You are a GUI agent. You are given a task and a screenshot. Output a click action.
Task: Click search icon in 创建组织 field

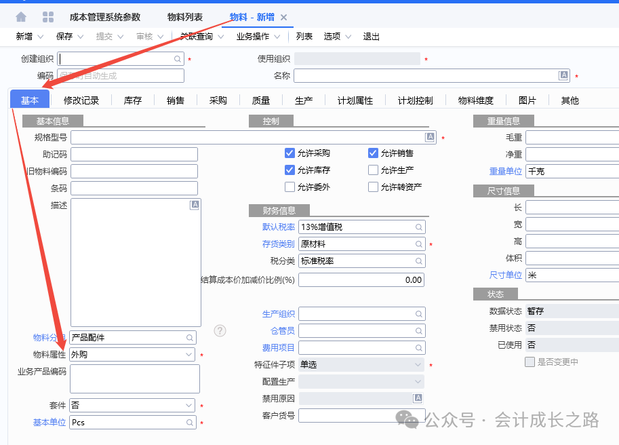pyautogui.click(x=178, y=59)
